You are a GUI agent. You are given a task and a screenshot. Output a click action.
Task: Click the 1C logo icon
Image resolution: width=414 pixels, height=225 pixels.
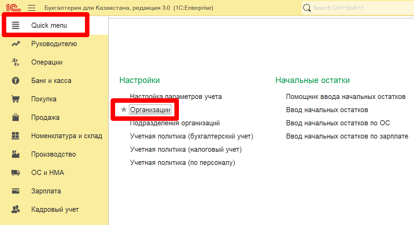(x=13, y=8)
